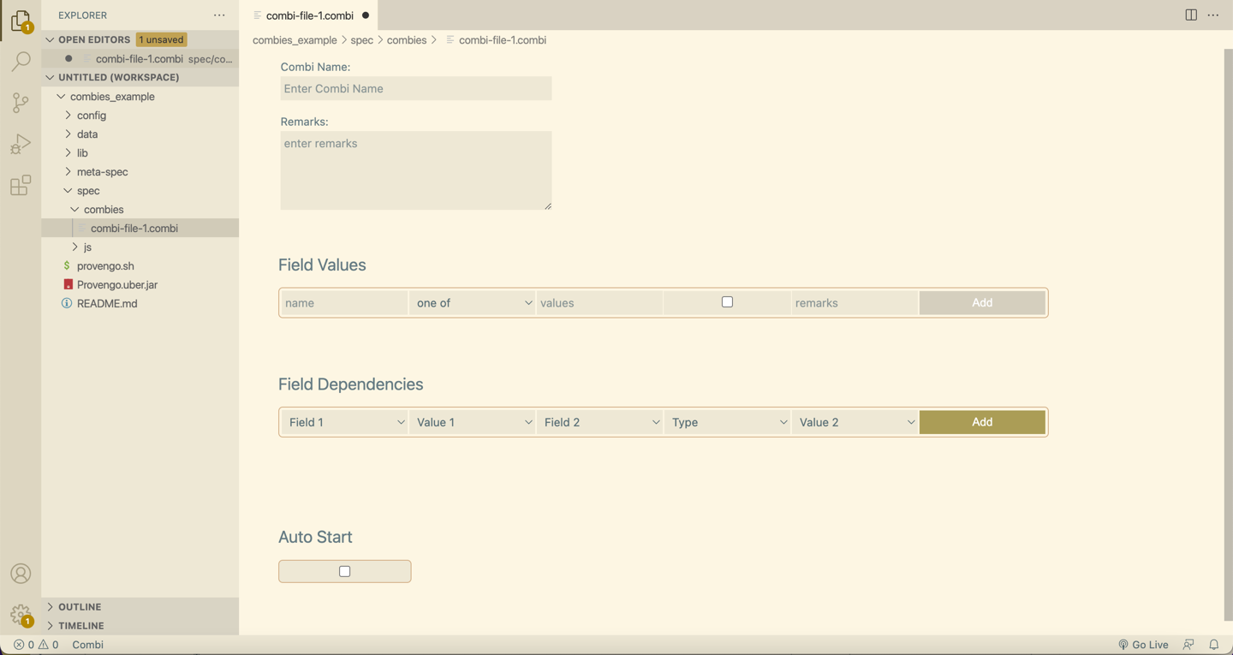Viewport: 1233px width, 655px height.
Task: Open the Type dropdown
Action: point(728,422)
